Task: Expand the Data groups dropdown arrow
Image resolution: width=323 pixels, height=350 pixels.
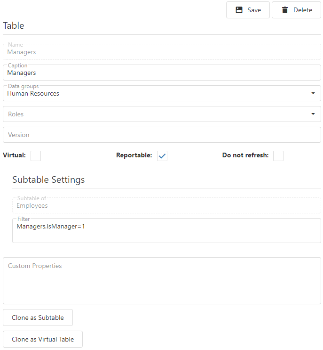Action: (x=313, y=93)
